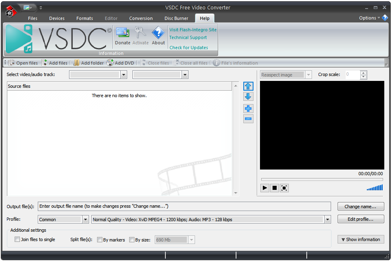Screen dimensions: 392x261
Task: Click the VSDC application logo button
Action: 11,11
